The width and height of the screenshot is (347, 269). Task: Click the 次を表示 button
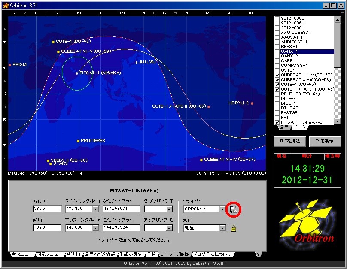[325, 141]
